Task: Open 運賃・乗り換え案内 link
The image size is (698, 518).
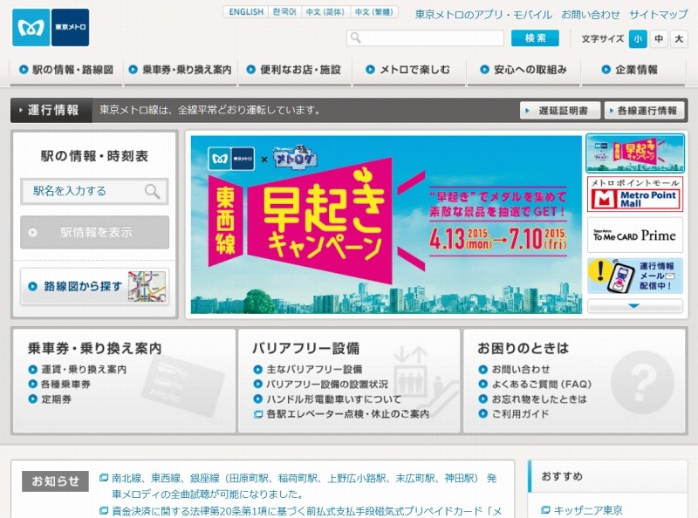Action: tap(84, 370)
